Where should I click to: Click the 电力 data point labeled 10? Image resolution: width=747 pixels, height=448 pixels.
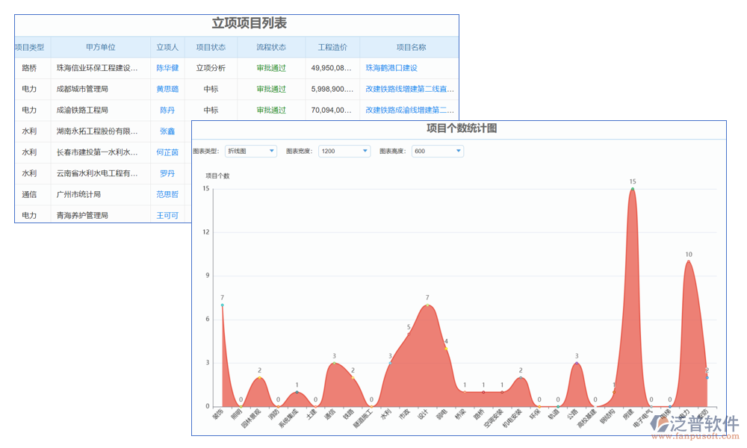[x=689, y=261]
